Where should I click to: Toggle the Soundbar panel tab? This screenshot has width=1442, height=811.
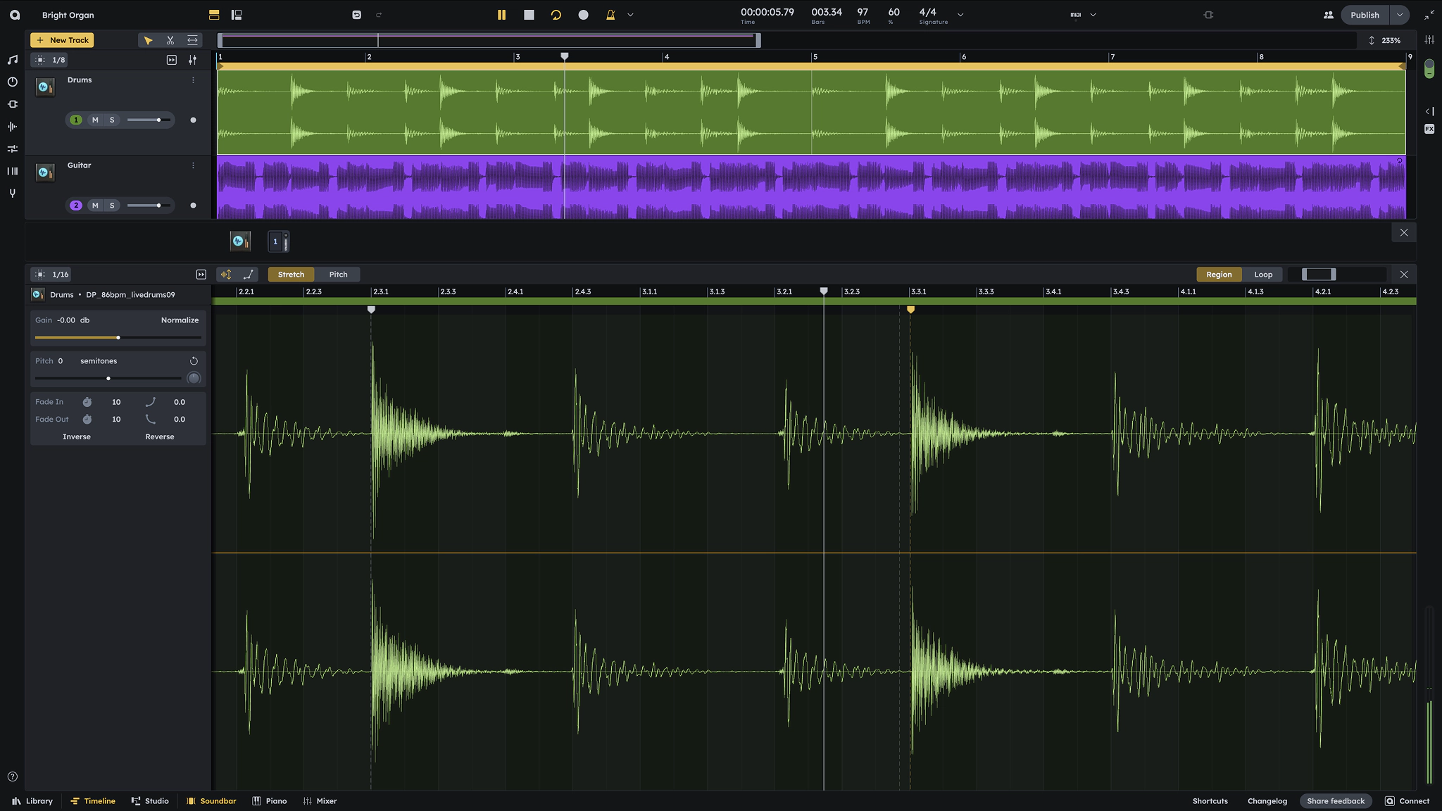pos(211,801)
